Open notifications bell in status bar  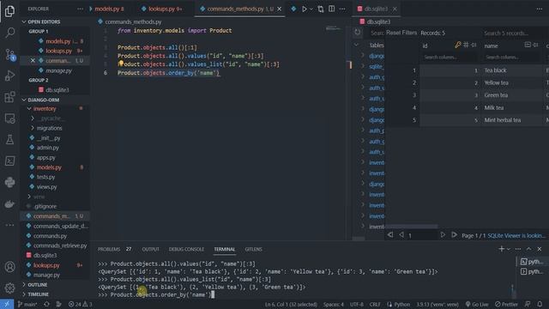540,304
